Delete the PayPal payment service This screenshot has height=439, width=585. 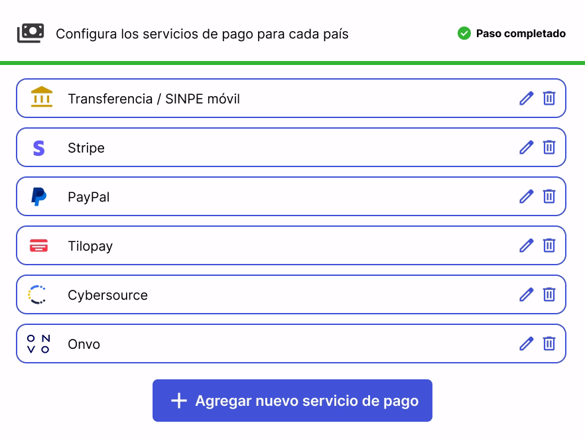pos(549,196)
